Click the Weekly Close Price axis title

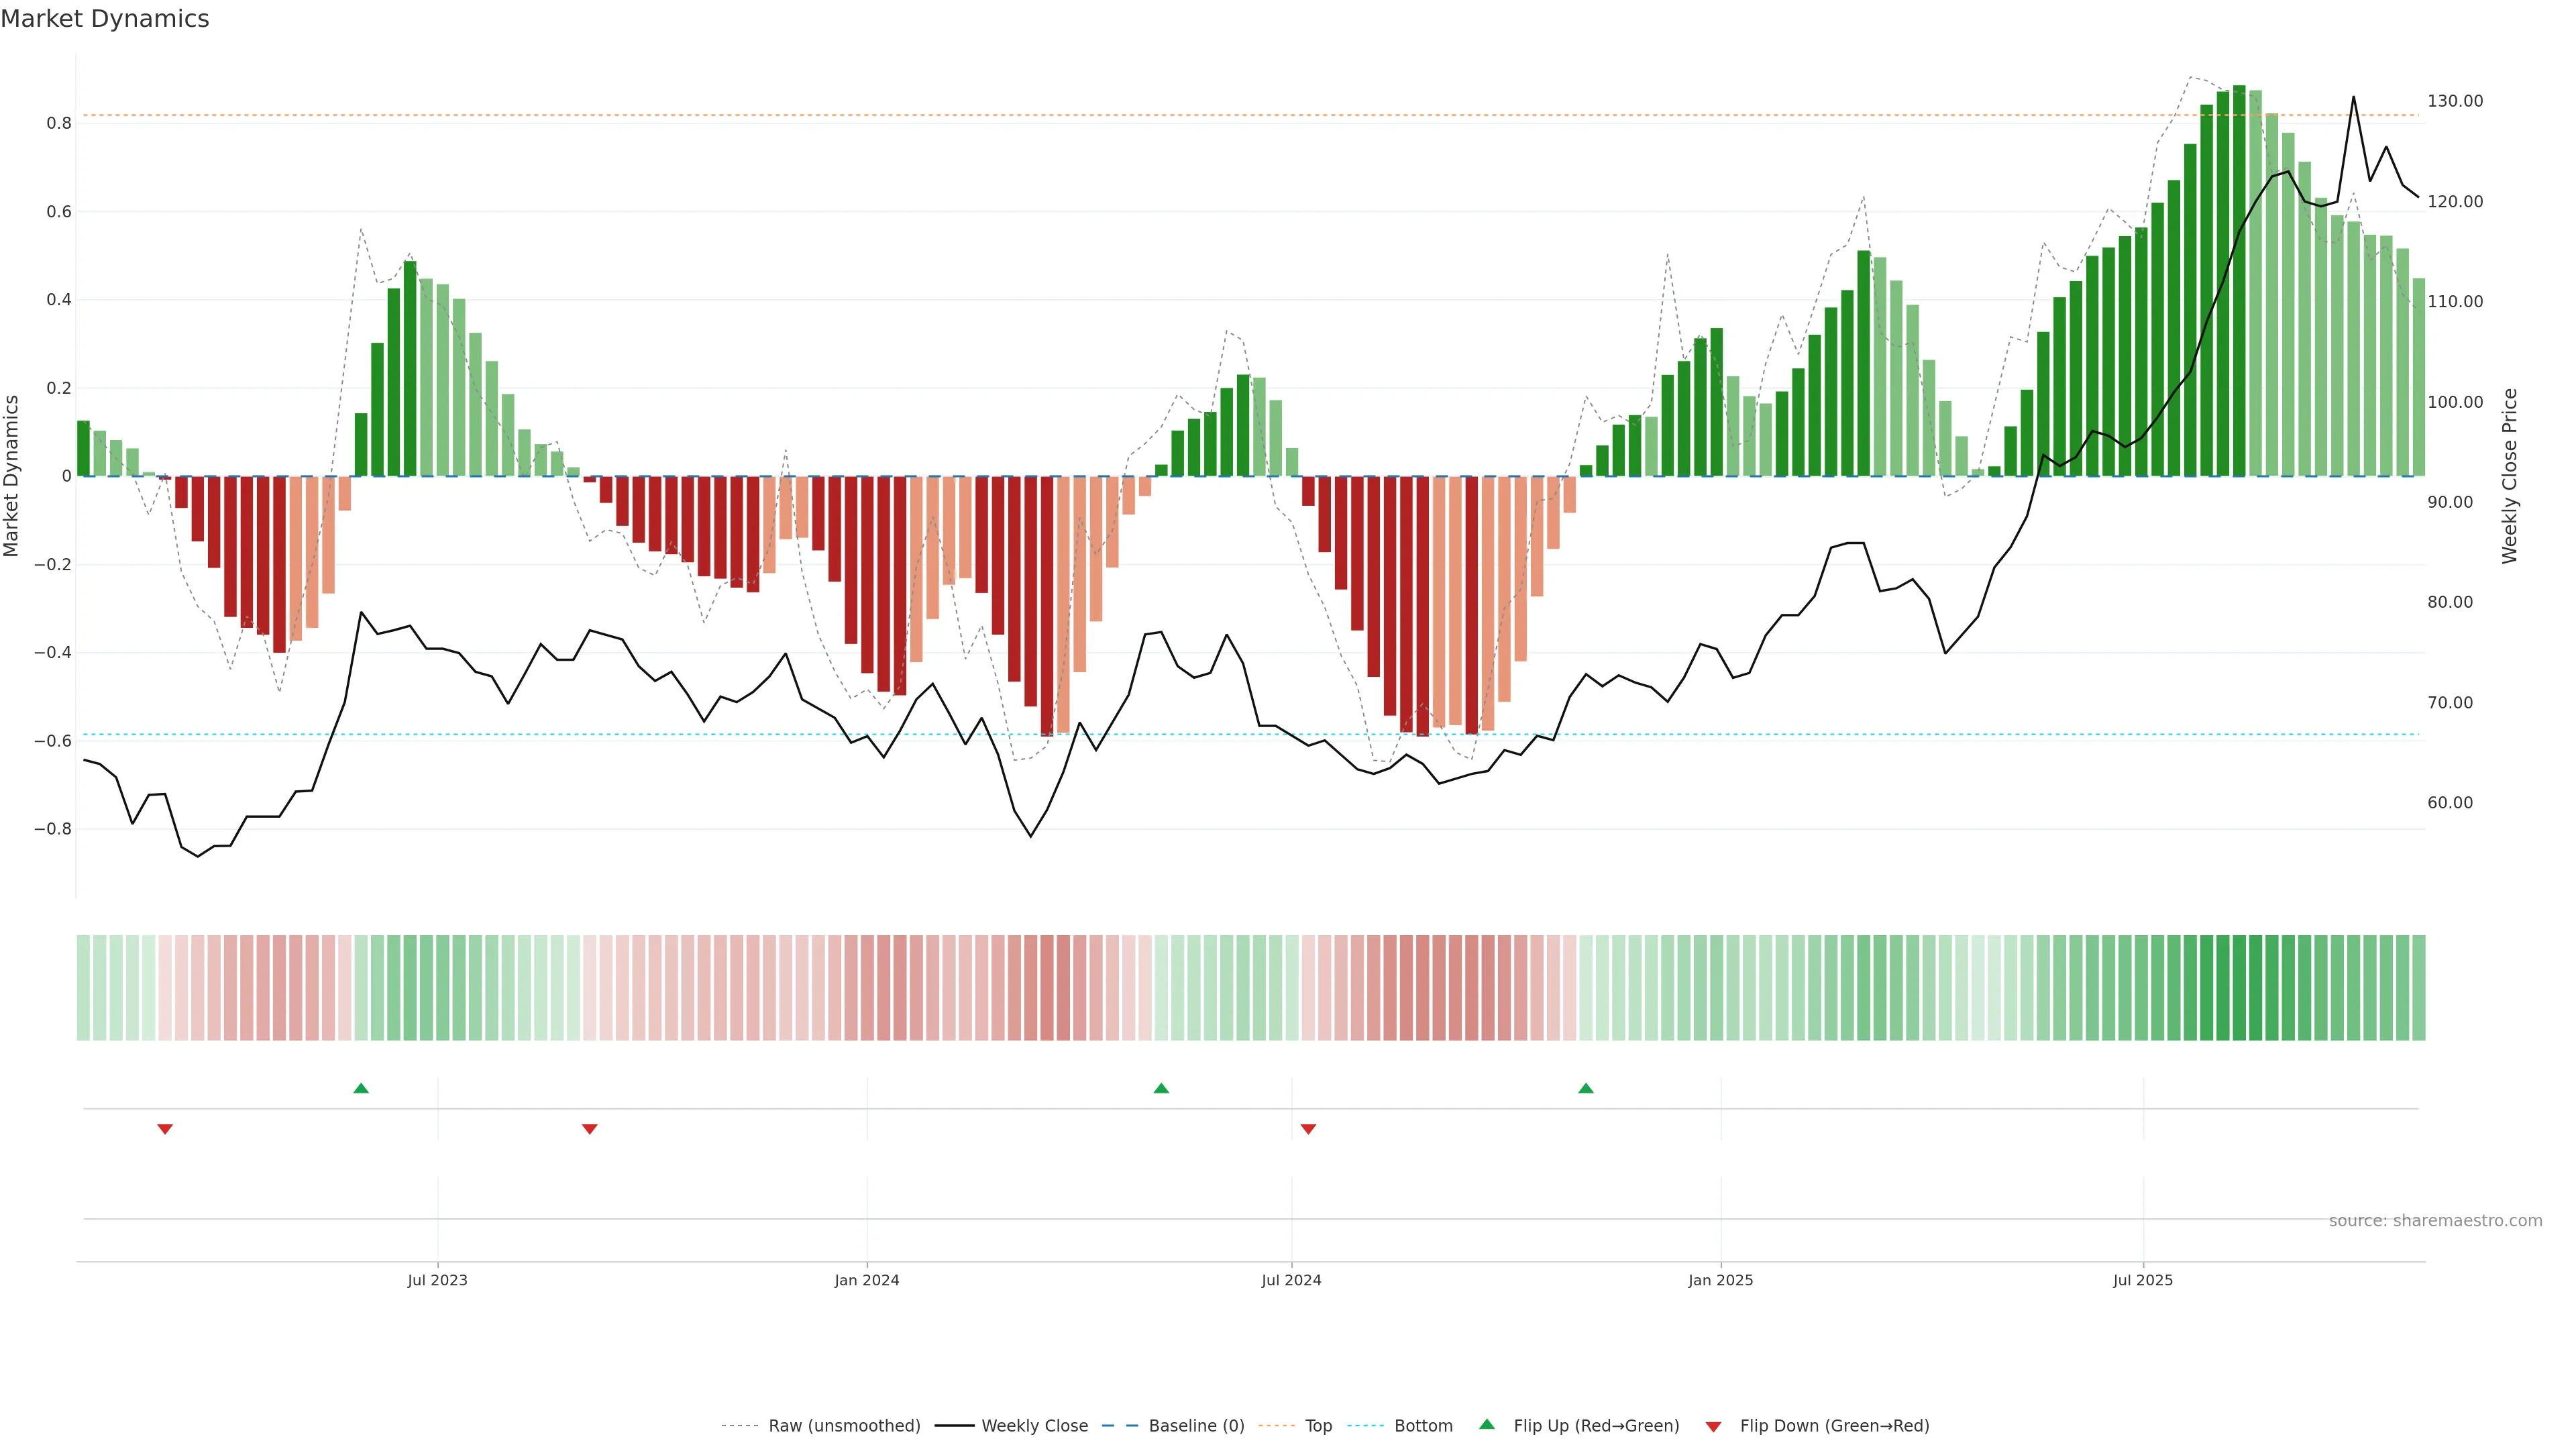(2509, 476)
